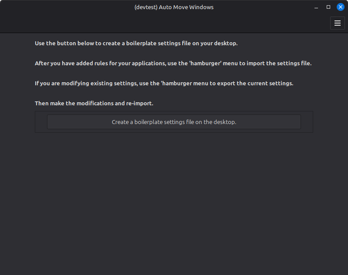Click the empty header bar left of the hamburger menu
The height and width of the screenshot is (275, 348).
pos(174,23)
